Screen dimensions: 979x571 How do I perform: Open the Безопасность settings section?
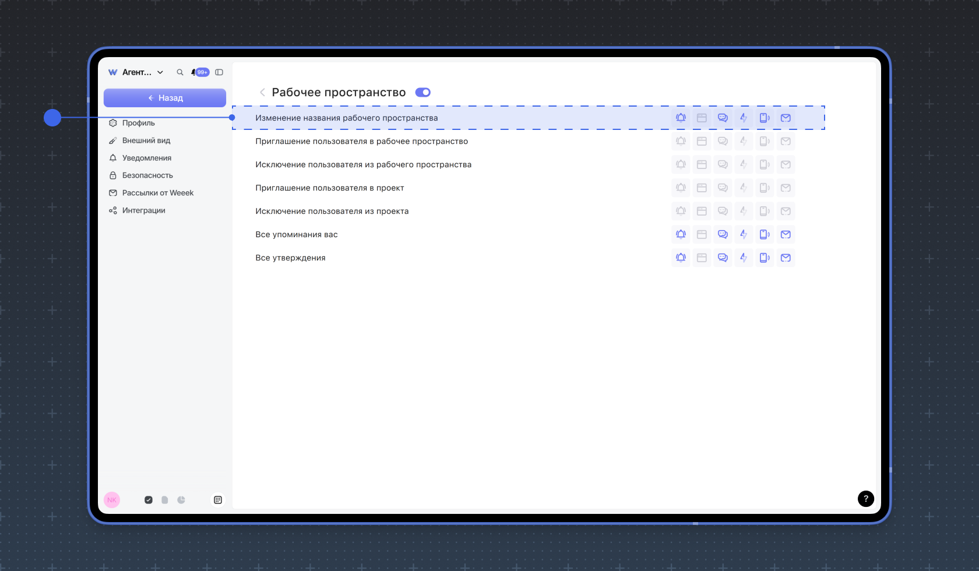pos(147,175)
